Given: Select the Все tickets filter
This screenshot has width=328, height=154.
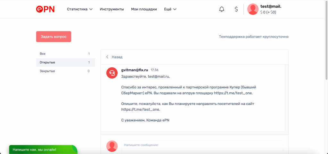Looking at the screenshot, I should coord(65,54).
